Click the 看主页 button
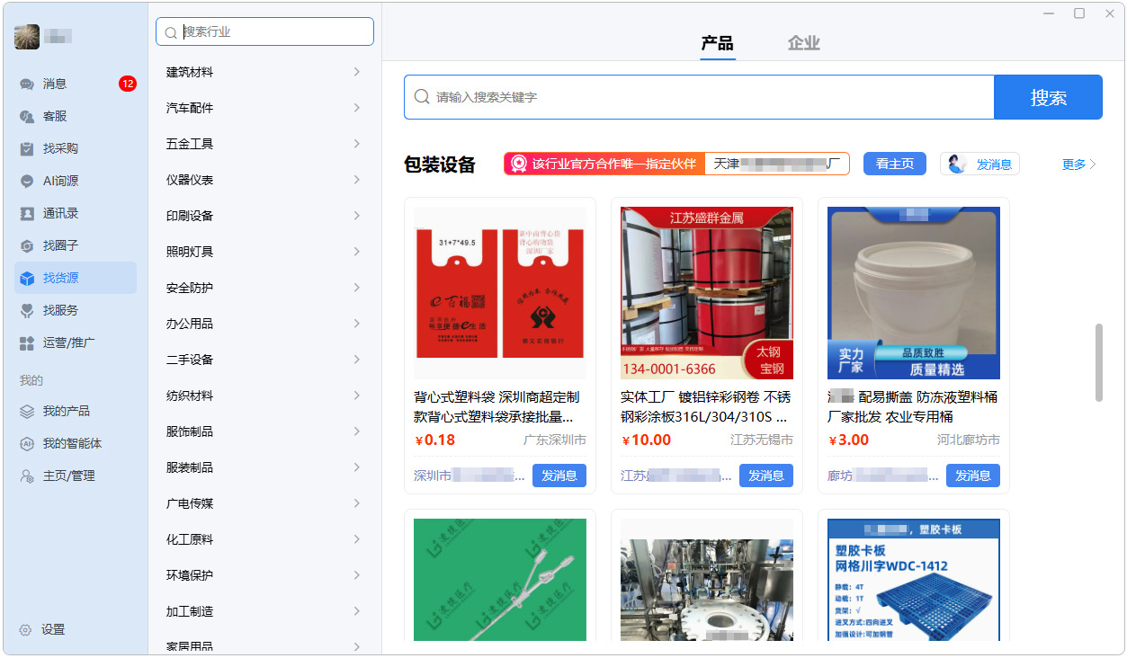The height and width of the screenshot is (658, 1127). pos(895,164)
